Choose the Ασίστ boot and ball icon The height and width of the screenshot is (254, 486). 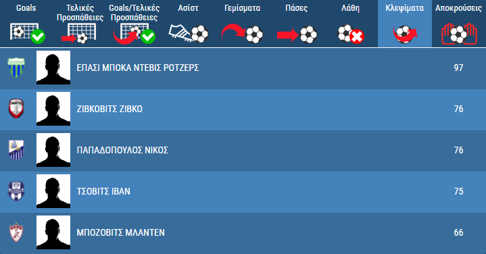tap(189, 34)
